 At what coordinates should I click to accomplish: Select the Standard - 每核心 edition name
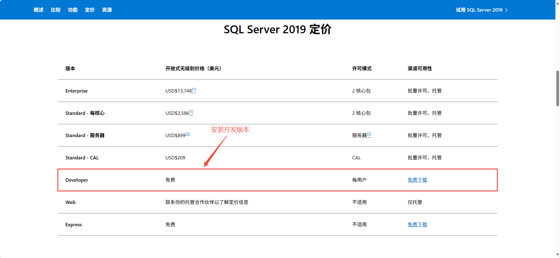[85, 113]
